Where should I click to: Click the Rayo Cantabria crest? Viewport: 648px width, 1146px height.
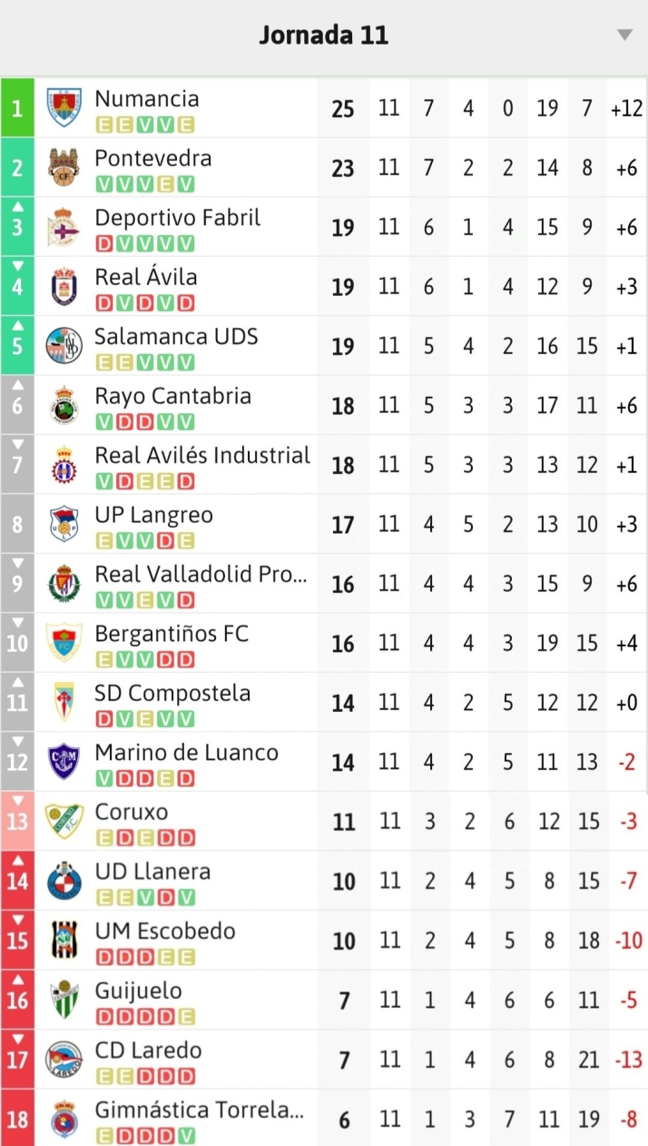(x=64, y=406)
